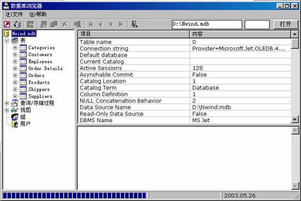The image size is (301, 201).
Task: Expand the Shippers table node
Action: click(15, 89)
